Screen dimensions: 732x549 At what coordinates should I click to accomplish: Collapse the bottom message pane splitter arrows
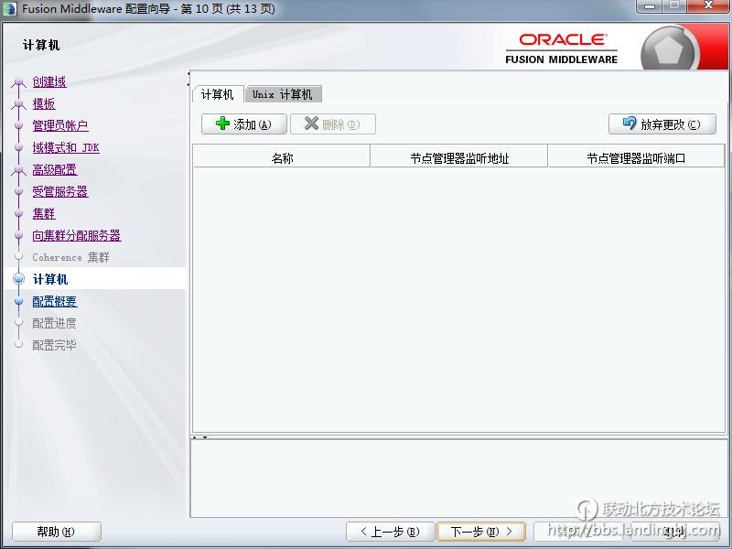[x=200, y=437]
